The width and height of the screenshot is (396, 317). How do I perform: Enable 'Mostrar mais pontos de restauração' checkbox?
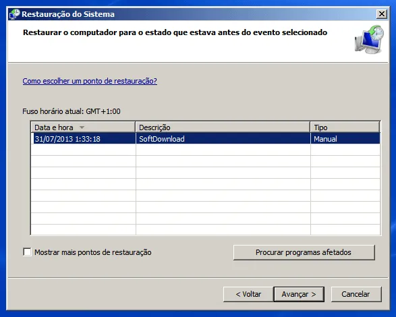[27, 252]
